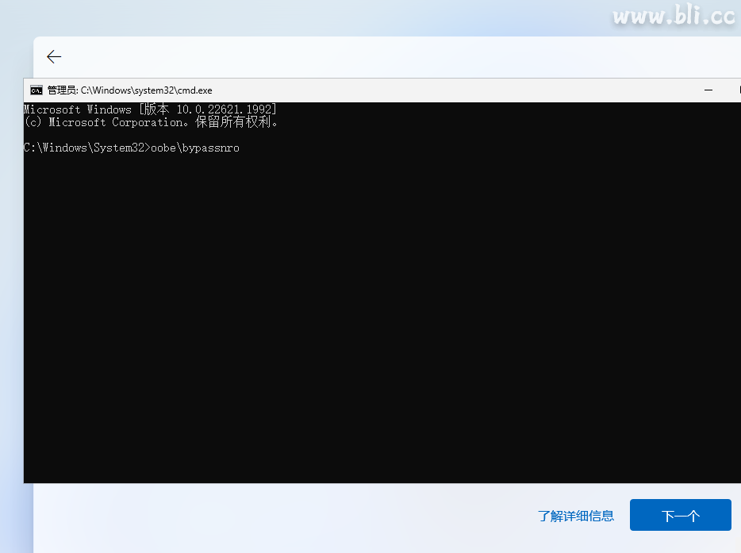
Task: Click the cmd.exe icon in the title bar
Action: click(x=36, y=90)
